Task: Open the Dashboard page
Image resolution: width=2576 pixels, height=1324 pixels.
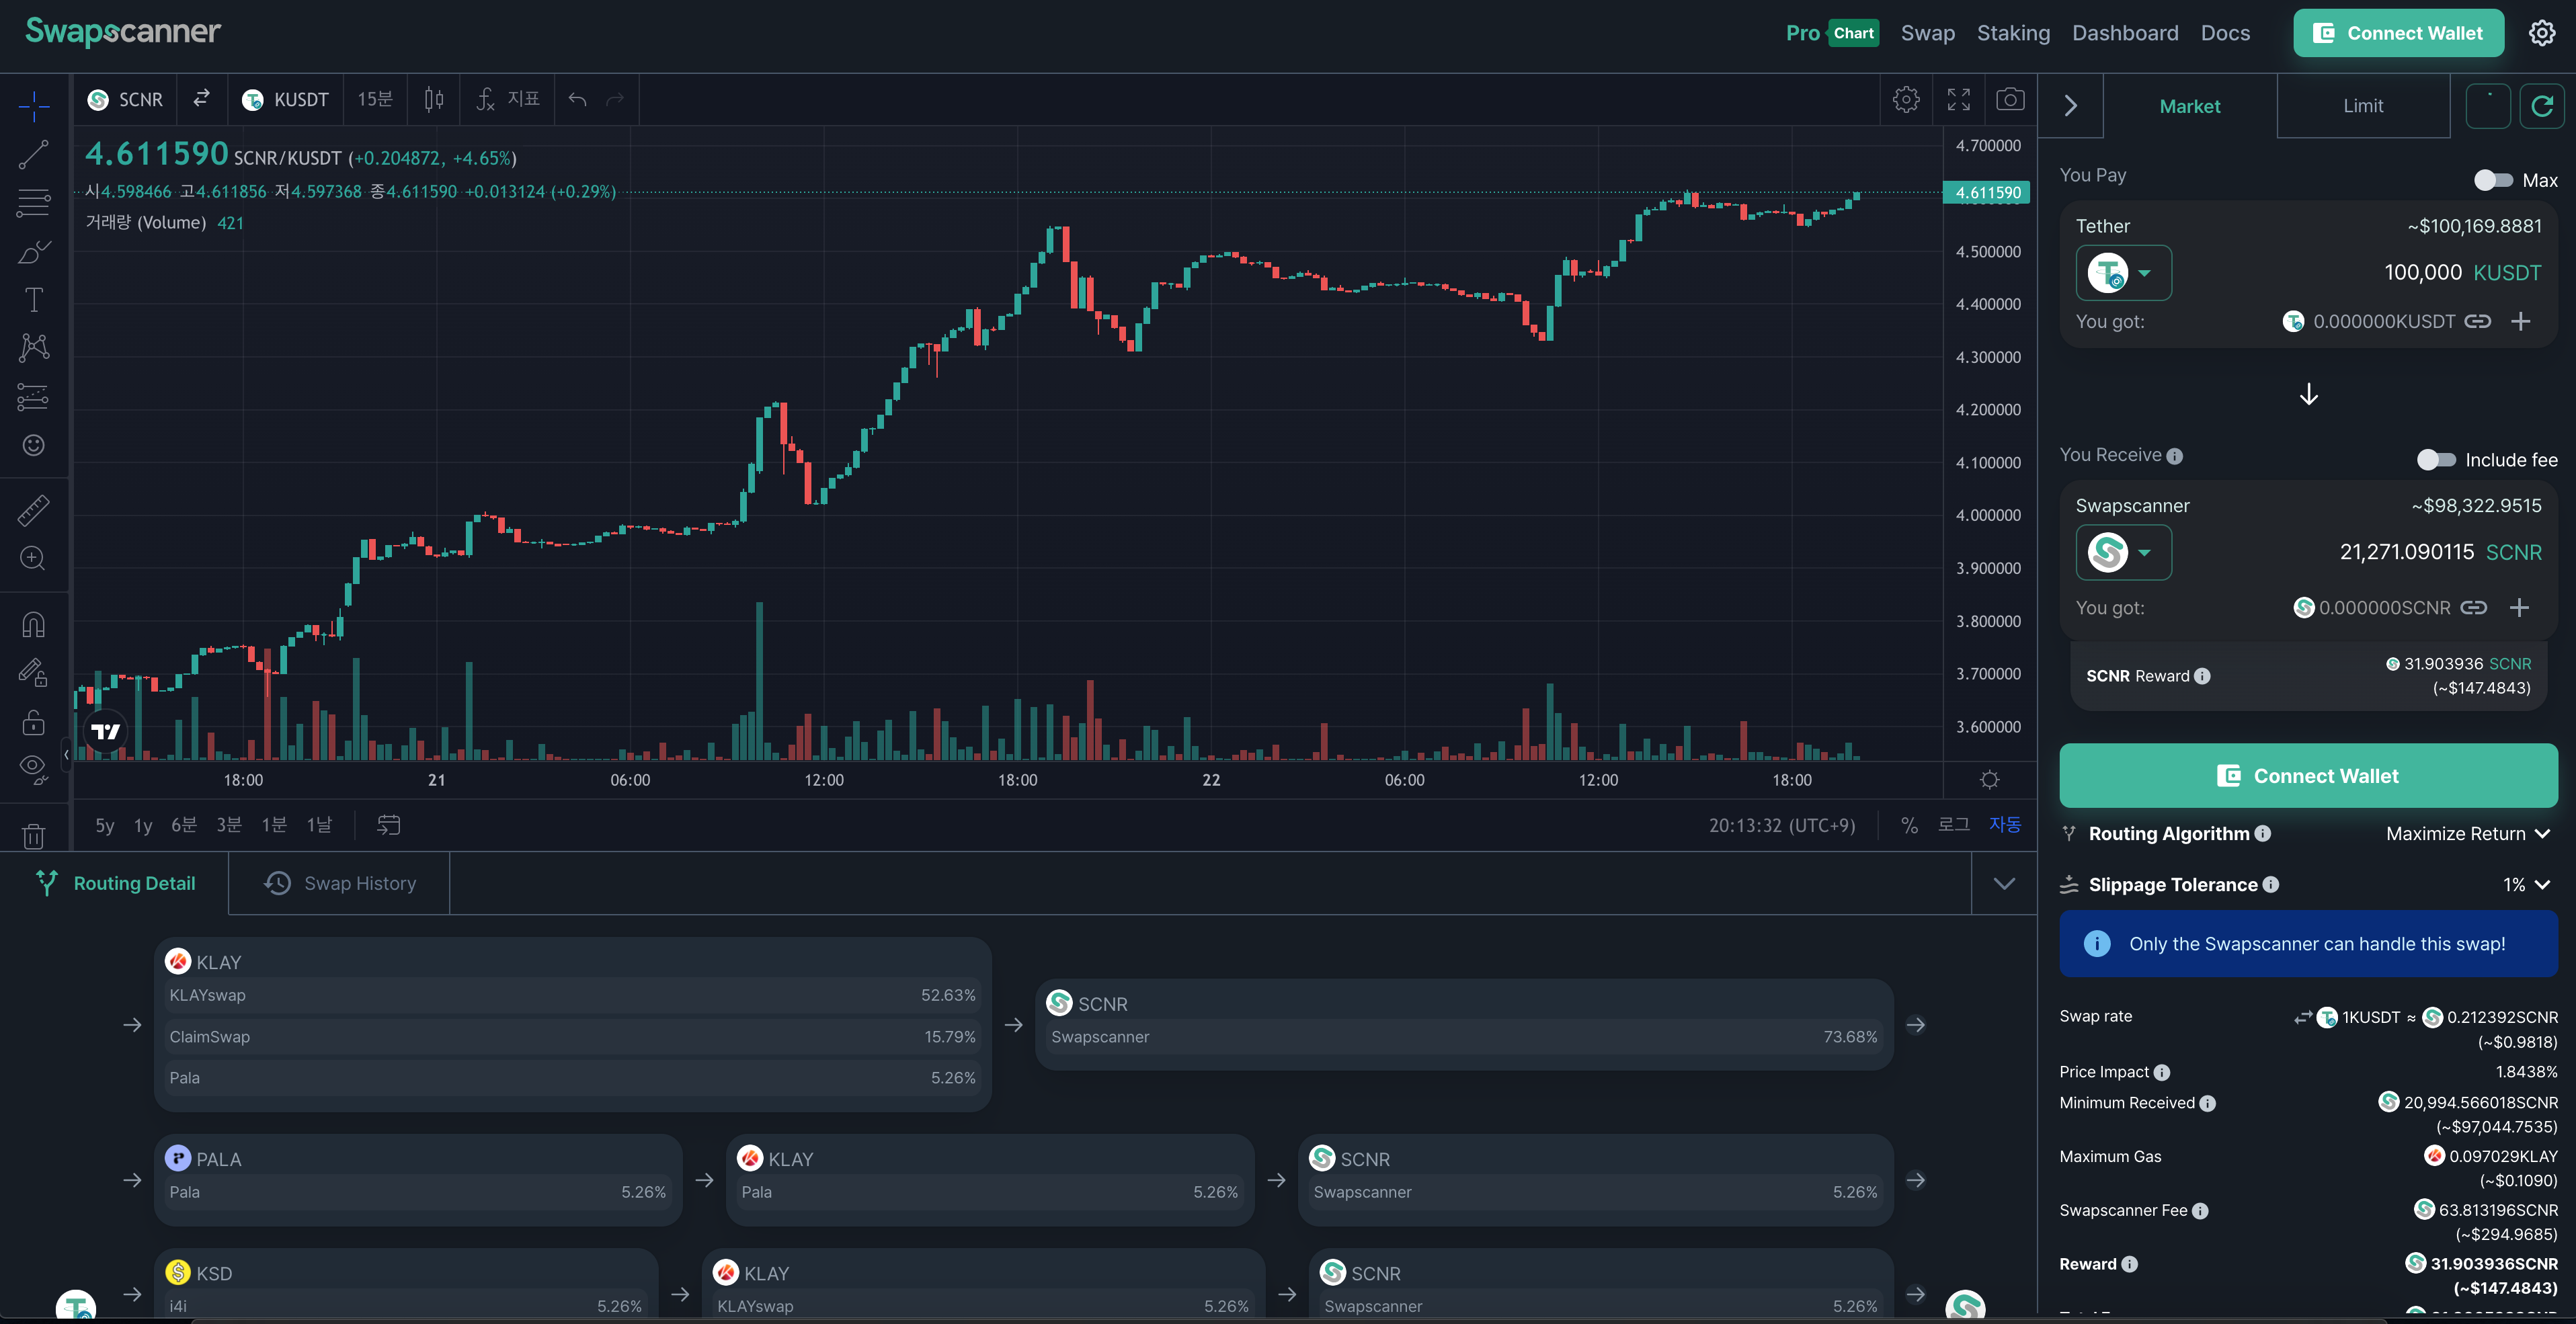Action: coord(2125,33)
